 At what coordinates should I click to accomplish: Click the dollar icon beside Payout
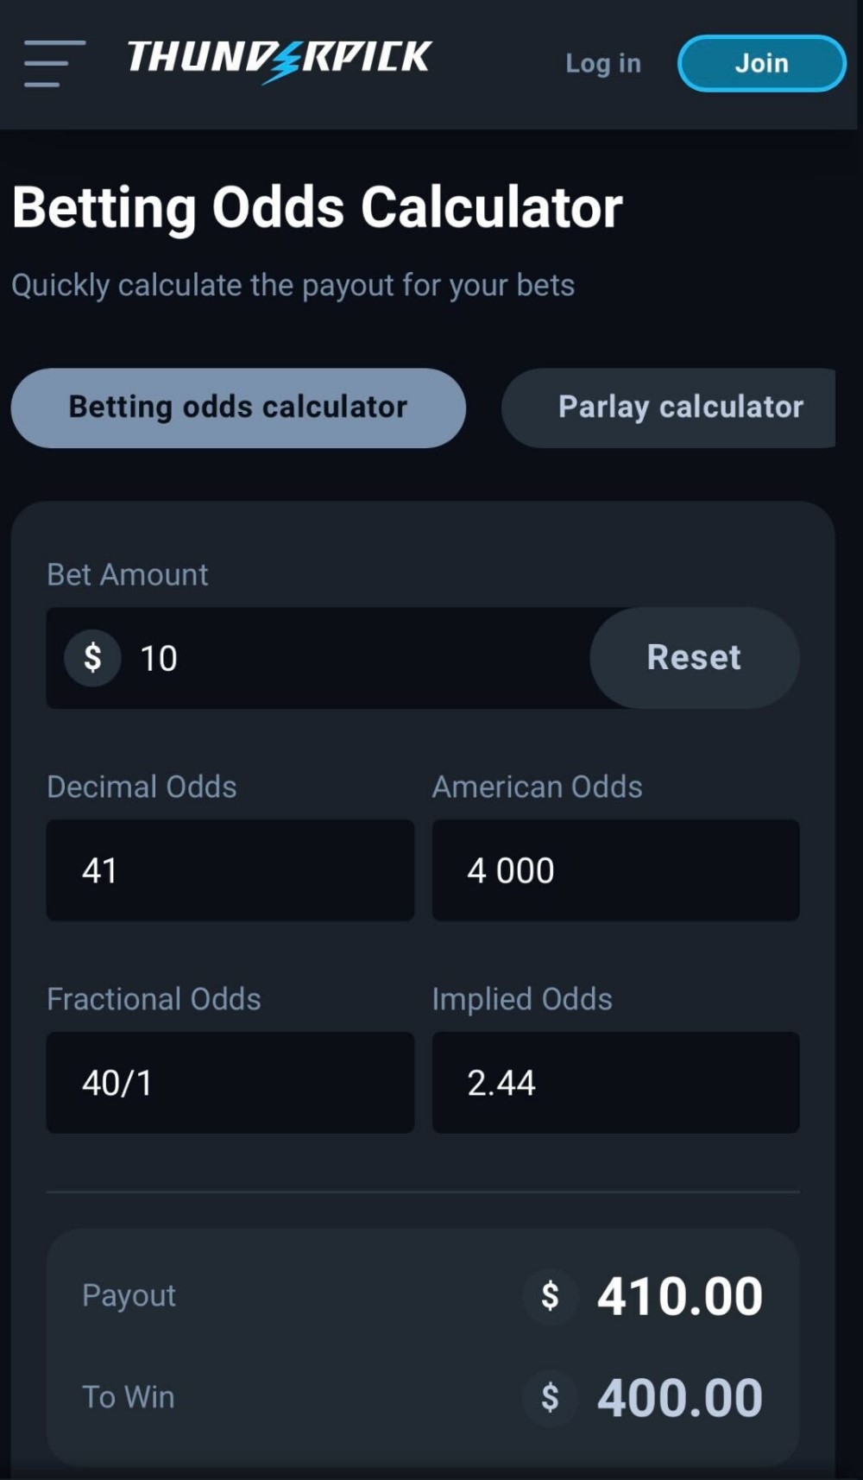550,1296
